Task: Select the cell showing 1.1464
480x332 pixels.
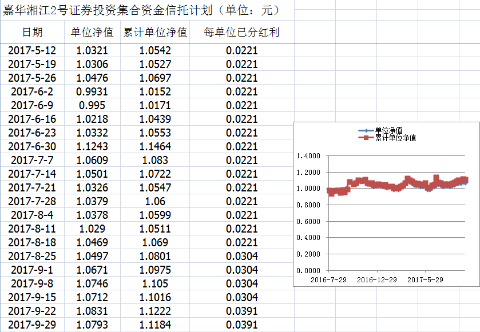Action: coord(155,146)
